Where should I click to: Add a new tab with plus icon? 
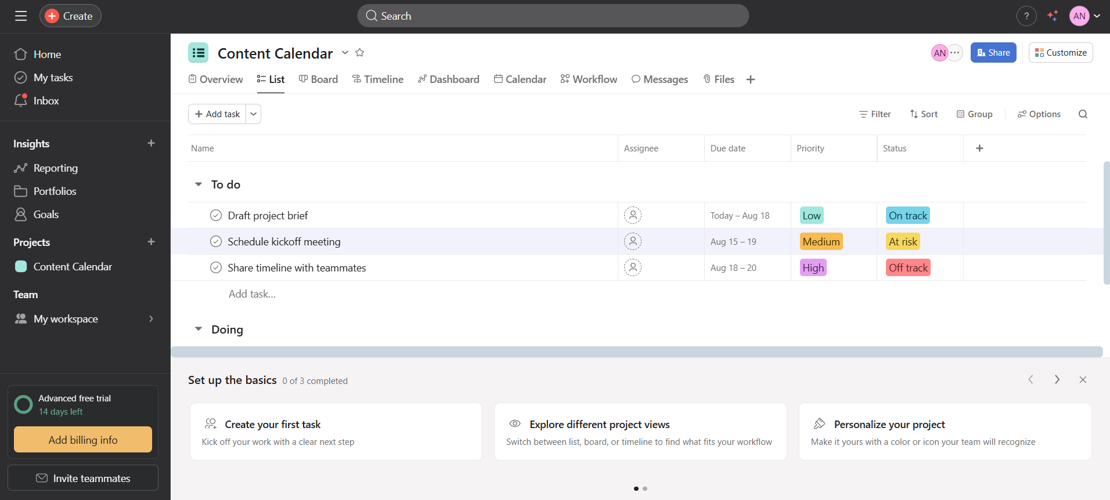[x=751, y=79]
